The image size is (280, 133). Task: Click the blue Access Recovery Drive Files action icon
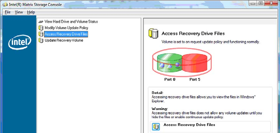click(156, 127)
